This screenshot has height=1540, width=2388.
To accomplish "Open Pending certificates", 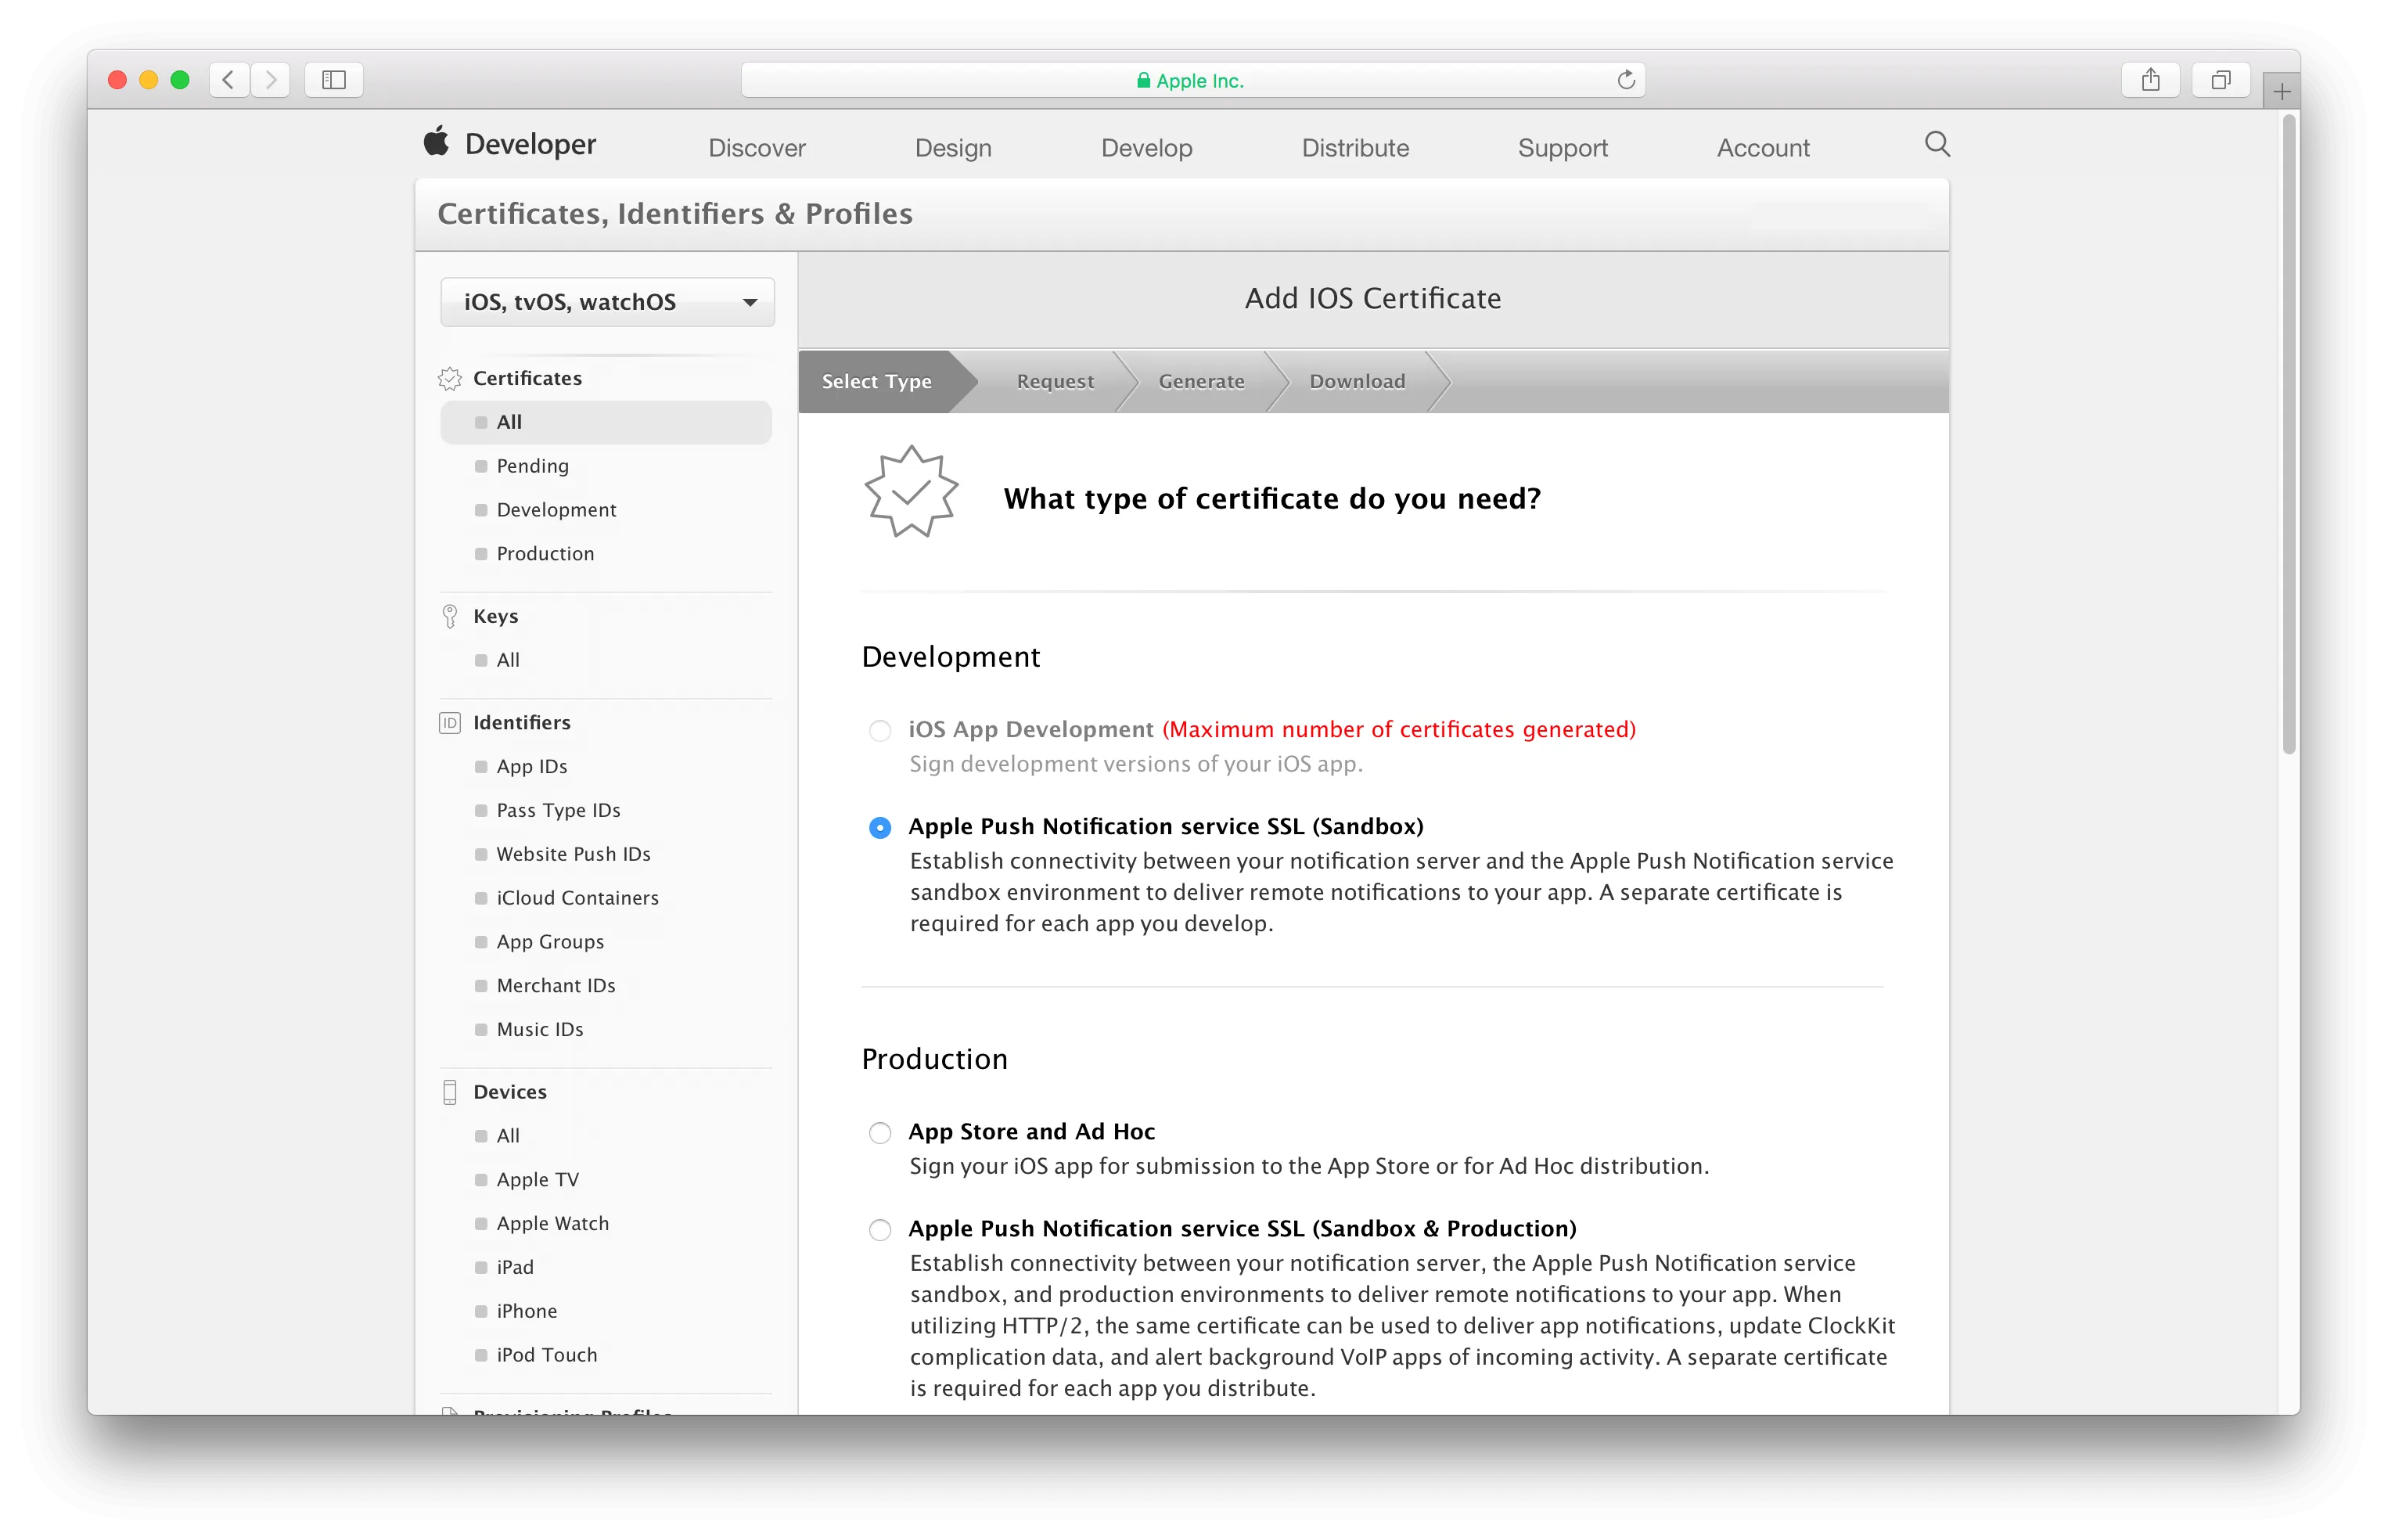I will coord(532,466).
